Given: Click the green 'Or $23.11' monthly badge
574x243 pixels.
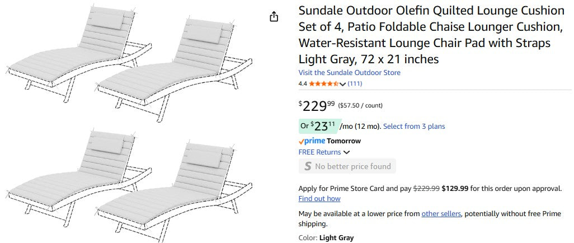Looking at the screenshot, I should (319, 126).
